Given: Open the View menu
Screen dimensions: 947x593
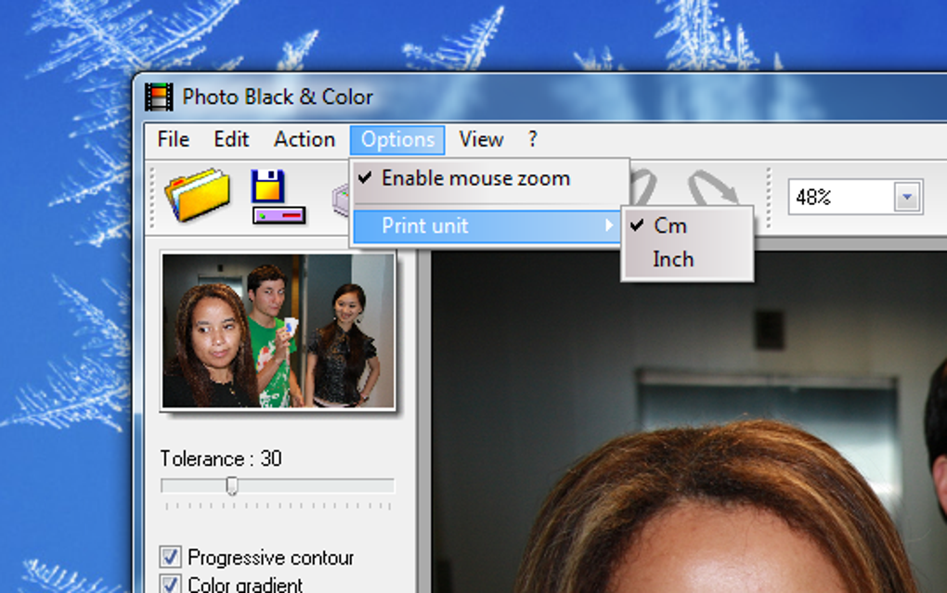Looking at the screenshot, I should tap(481, 139).
